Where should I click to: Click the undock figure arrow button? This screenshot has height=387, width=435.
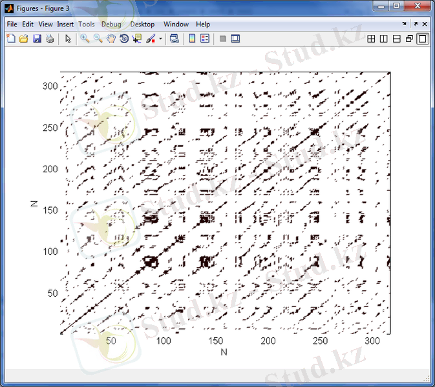click(416, 24)
